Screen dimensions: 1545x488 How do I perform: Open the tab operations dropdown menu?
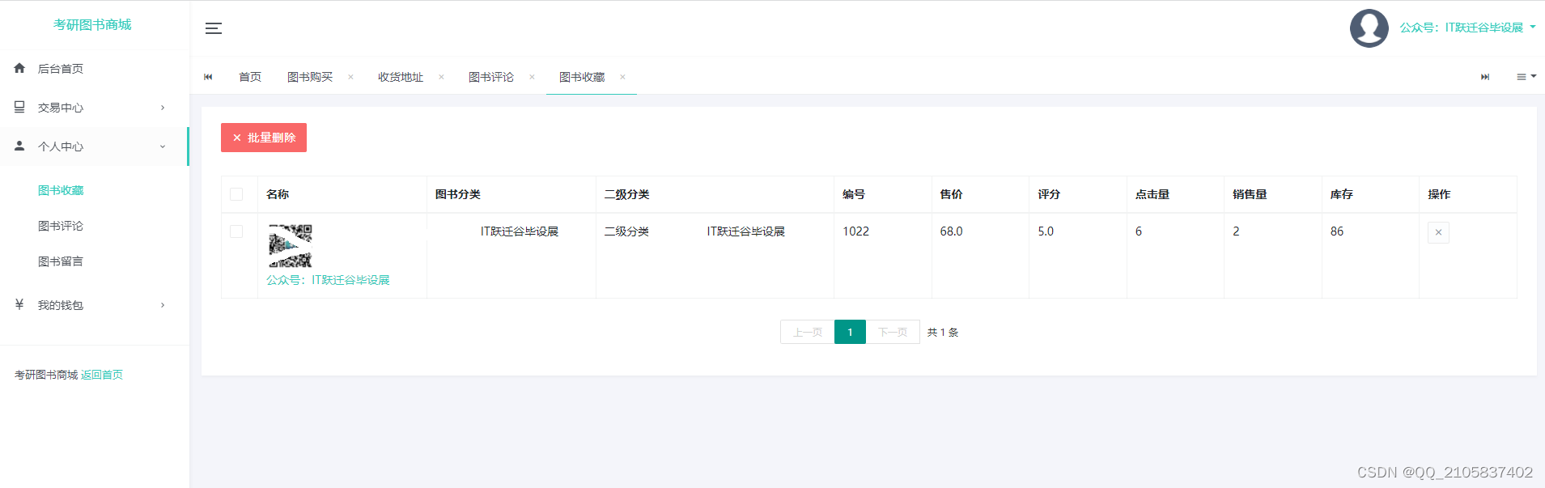pos(1526,77)
